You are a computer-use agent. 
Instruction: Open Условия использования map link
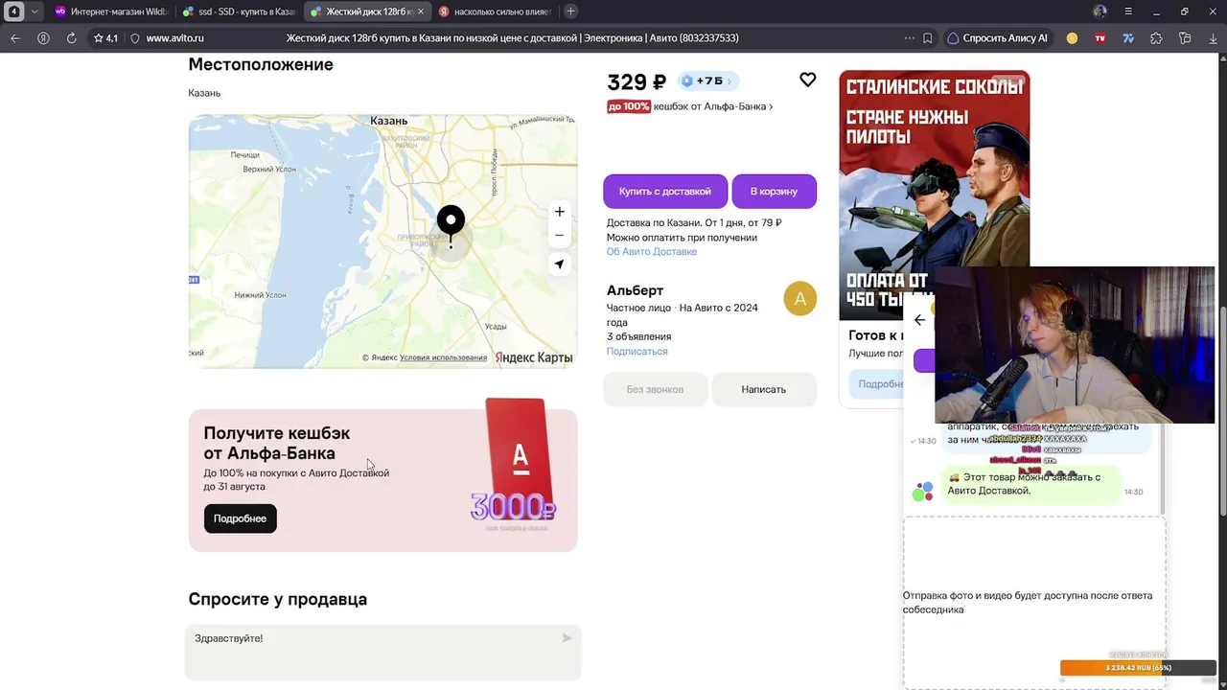pyautogui.click(x=443, y=357)
